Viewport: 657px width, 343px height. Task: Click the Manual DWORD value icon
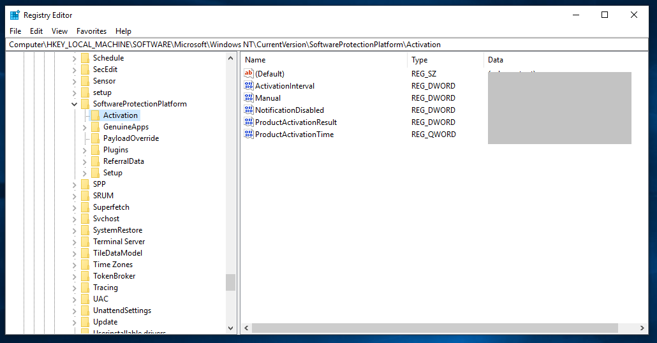(249, 98)
